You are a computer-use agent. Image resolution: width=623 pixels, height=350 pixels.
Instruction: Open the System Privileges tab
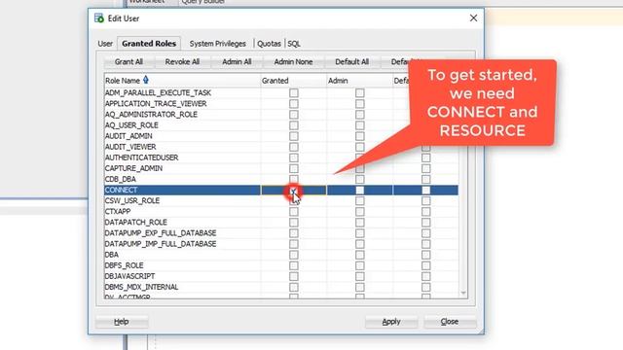tap(218, 44)
